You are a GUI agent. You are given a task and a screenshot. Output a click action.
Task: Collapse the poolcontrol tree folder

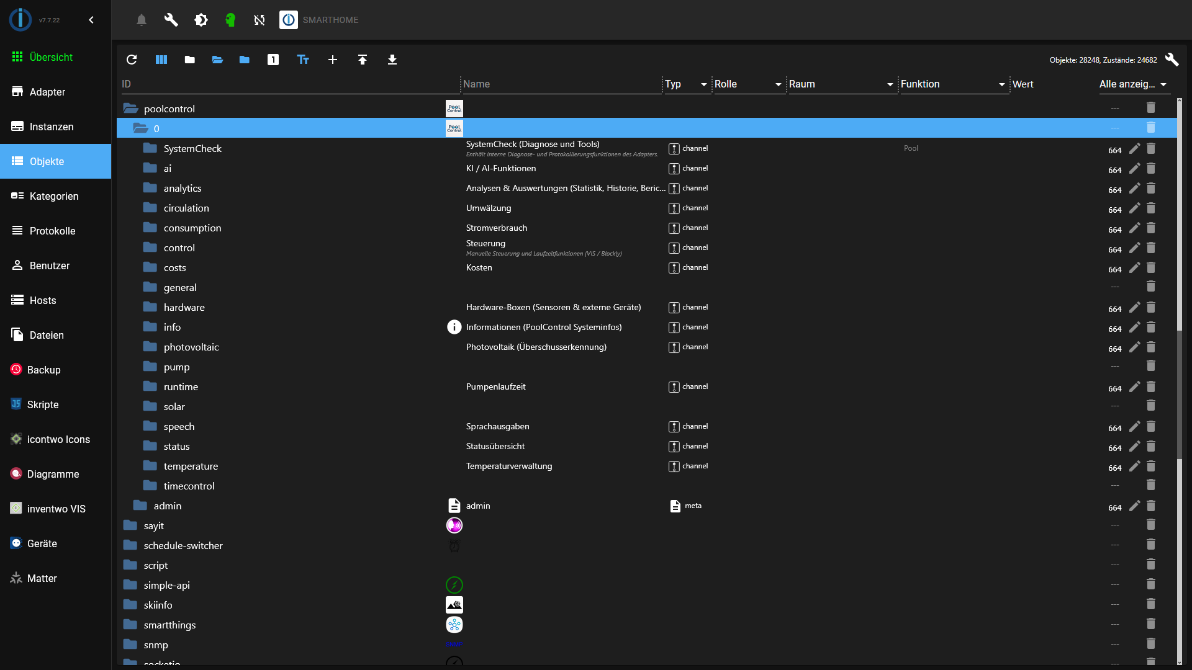[x=131, y=108]
